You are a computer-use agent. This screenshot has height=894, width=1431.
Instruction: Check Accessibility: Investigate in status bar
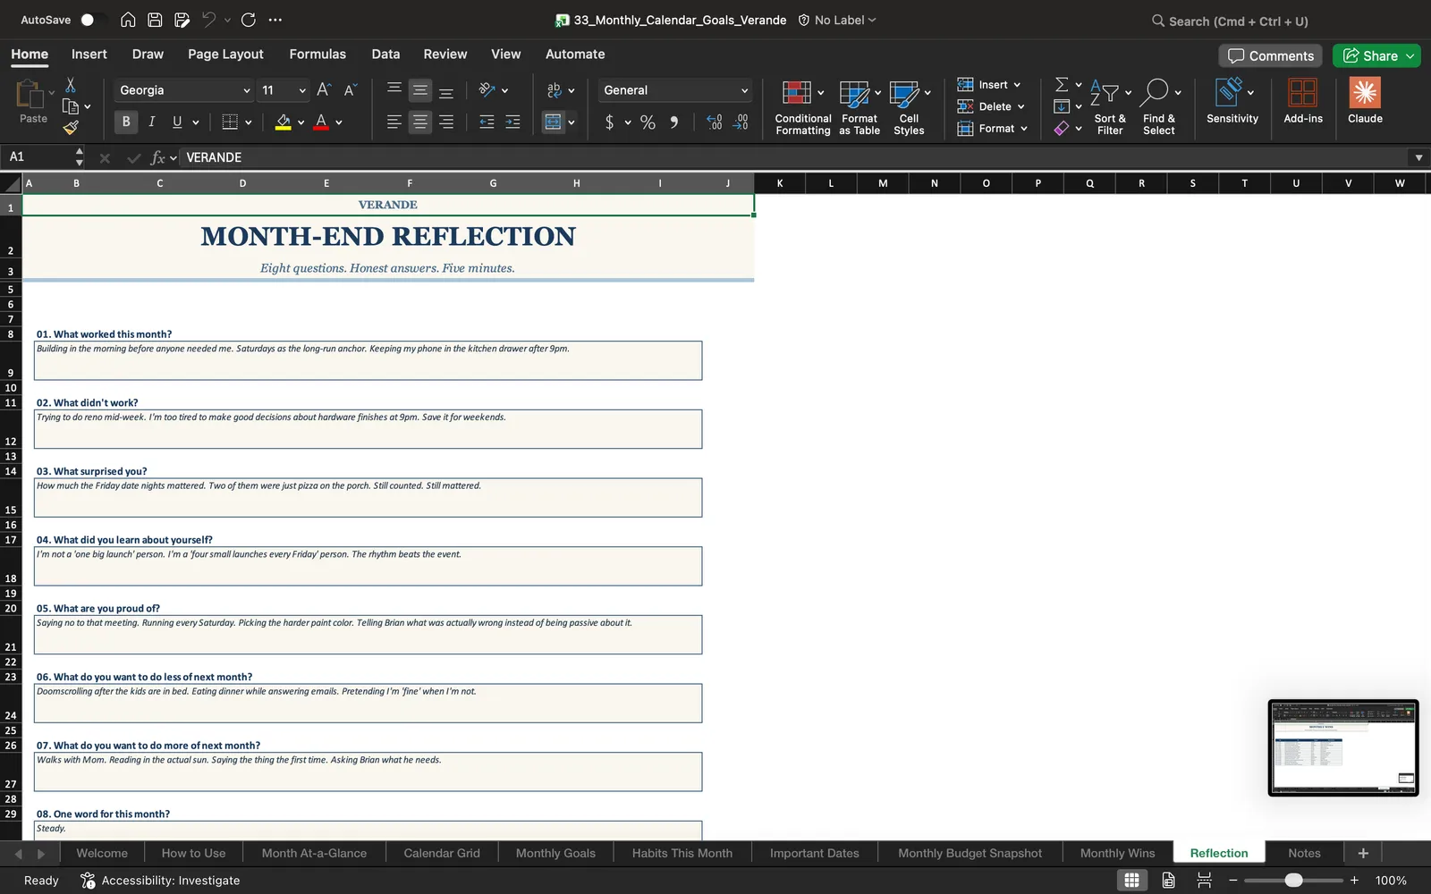click(x=160, y=881)
